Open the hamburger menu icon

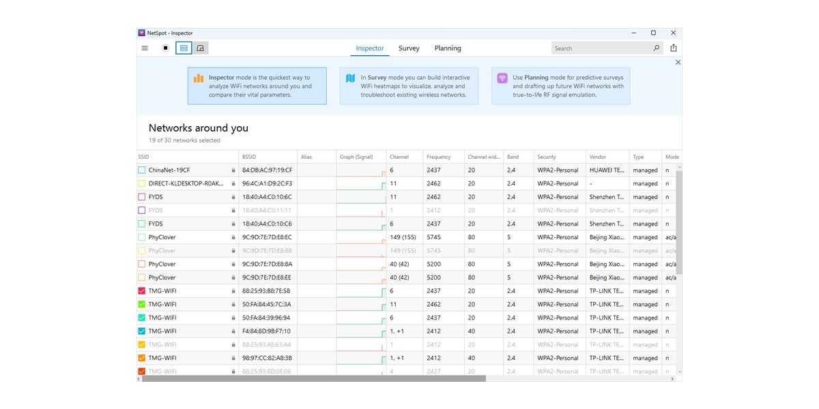click(145, 48)
